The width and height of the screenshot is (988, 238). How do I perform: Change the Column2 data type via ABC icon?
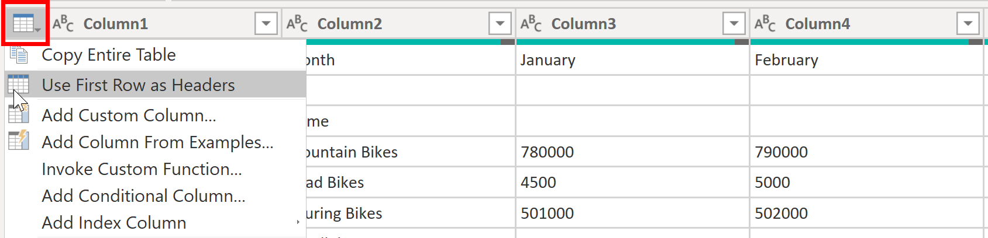[297, 24]
